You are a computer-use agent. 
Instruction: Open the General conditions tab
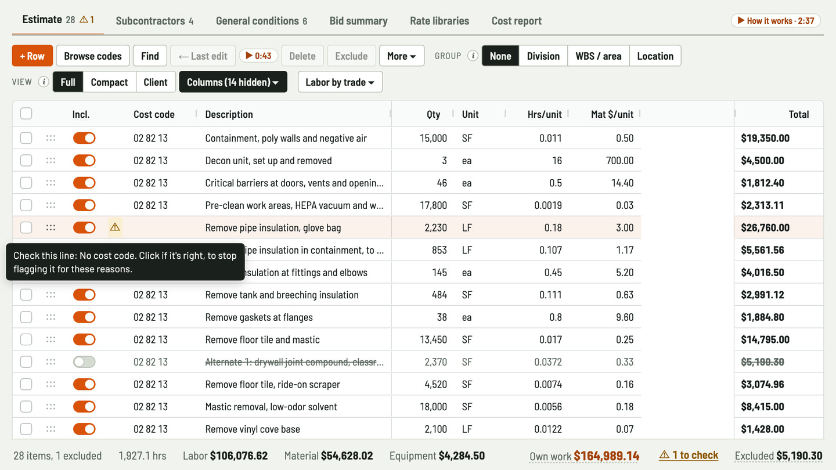[261, 21]
